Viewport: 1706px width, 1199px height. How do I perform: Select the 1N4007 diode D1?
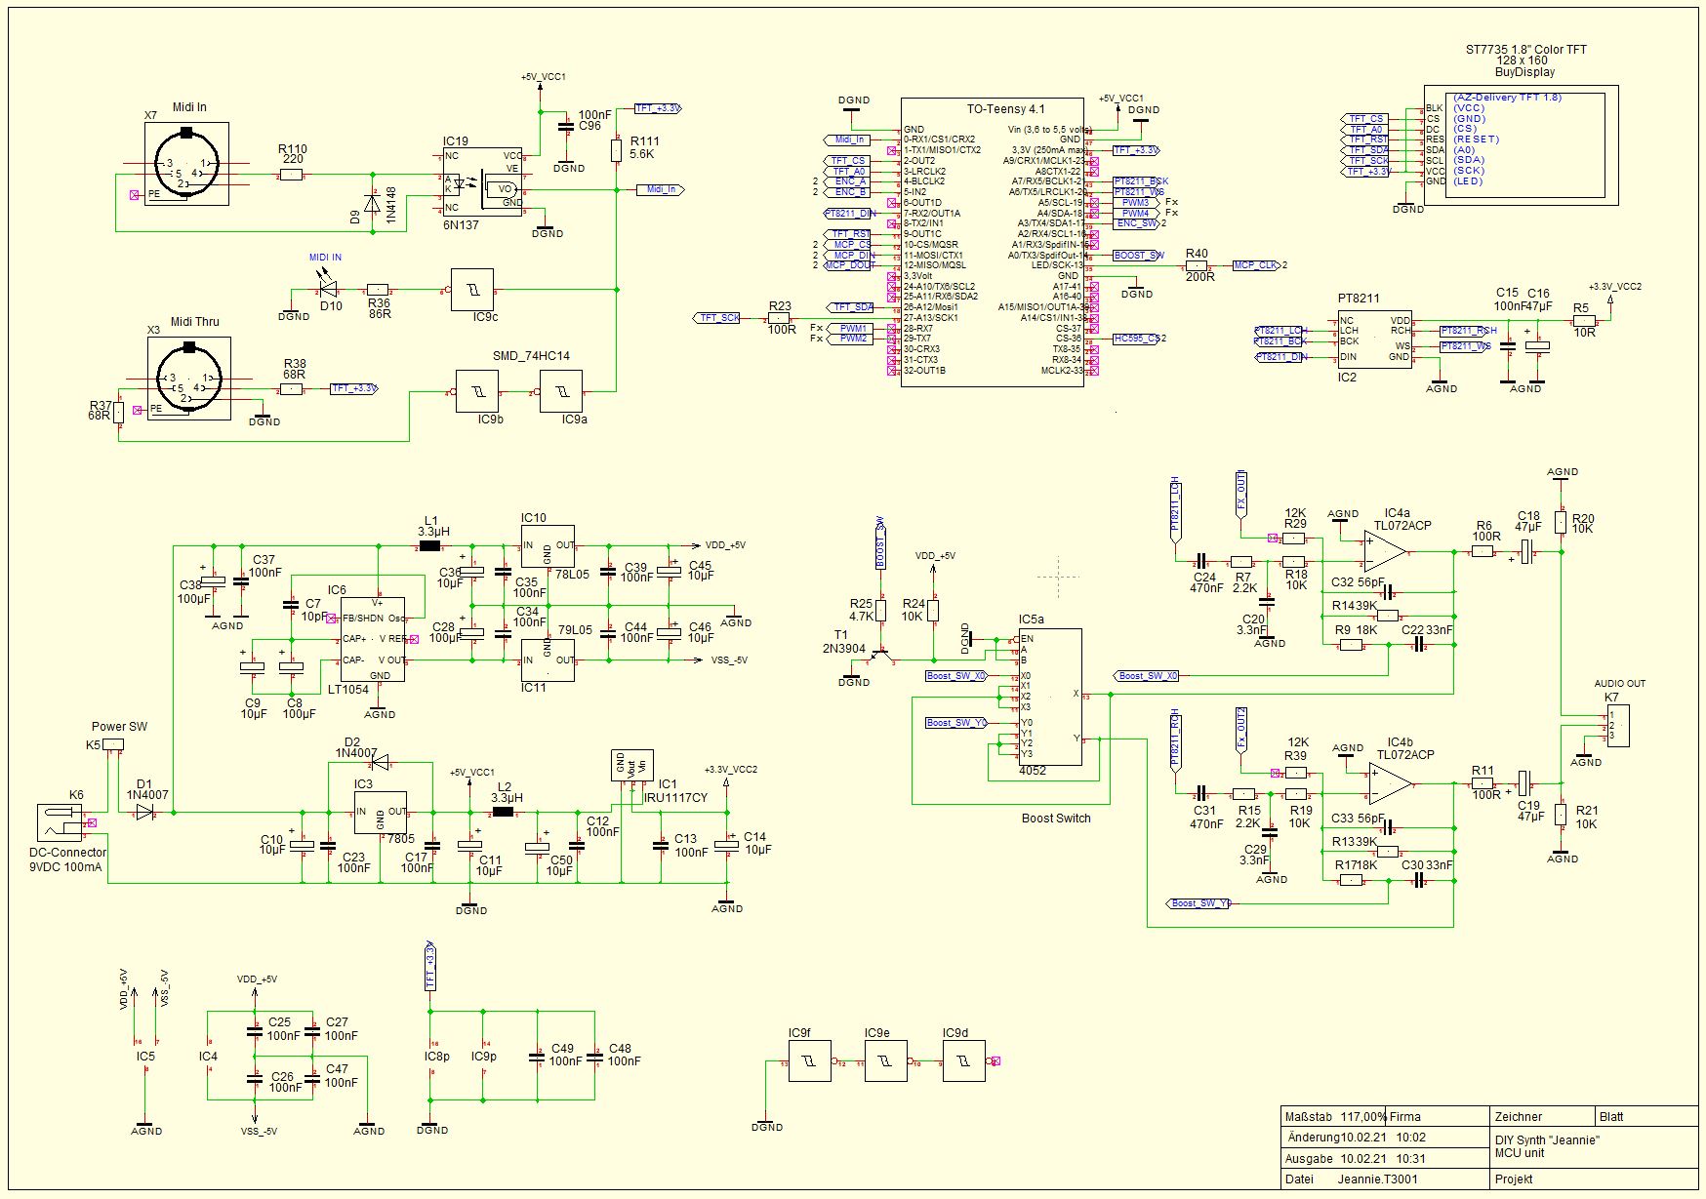point(144,813)
